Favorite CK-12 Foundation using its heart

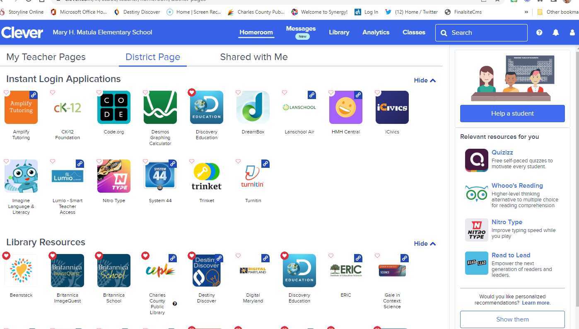(53, 92)
